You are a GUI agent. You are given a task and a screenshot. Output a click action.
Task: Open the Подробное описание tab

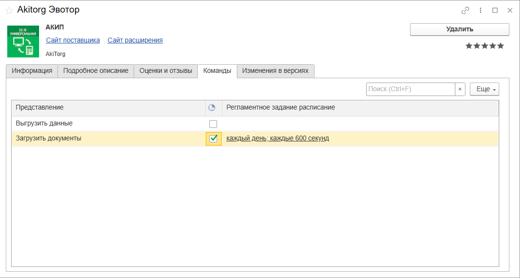(x=96, y=71)
